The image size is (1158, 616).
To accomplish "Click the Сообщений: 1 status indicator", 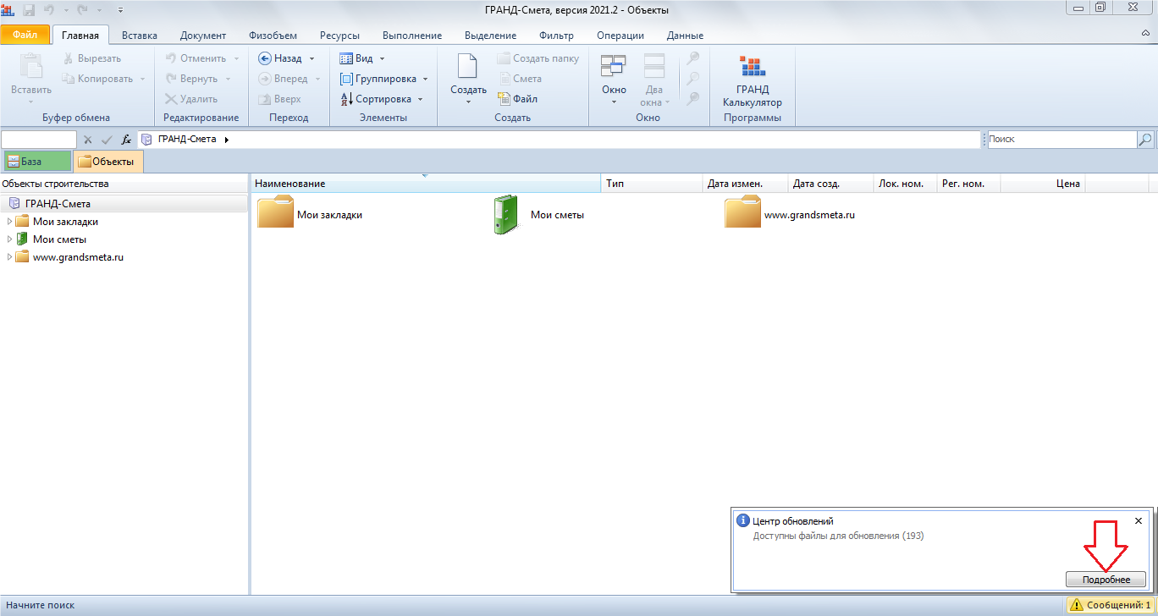I will tap(1110, 606).
